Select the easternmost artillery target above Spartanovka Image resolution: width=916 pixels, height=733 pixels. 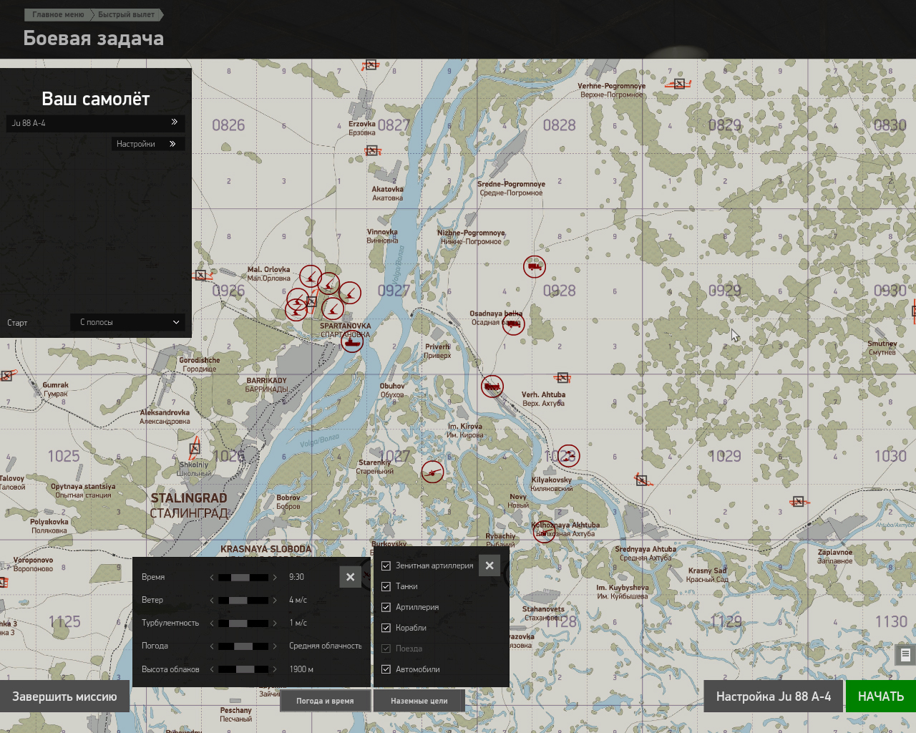[349, 293]
